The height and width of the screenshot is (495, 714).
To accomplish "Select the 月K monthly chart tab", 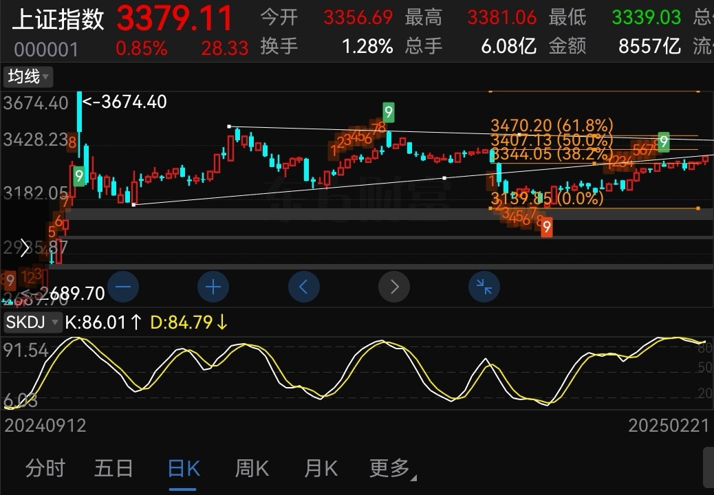I will (321, 469).
